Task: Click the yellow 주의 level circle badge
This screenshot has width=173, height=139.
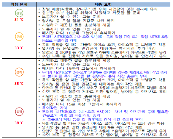Action: [x=19, y=37]
